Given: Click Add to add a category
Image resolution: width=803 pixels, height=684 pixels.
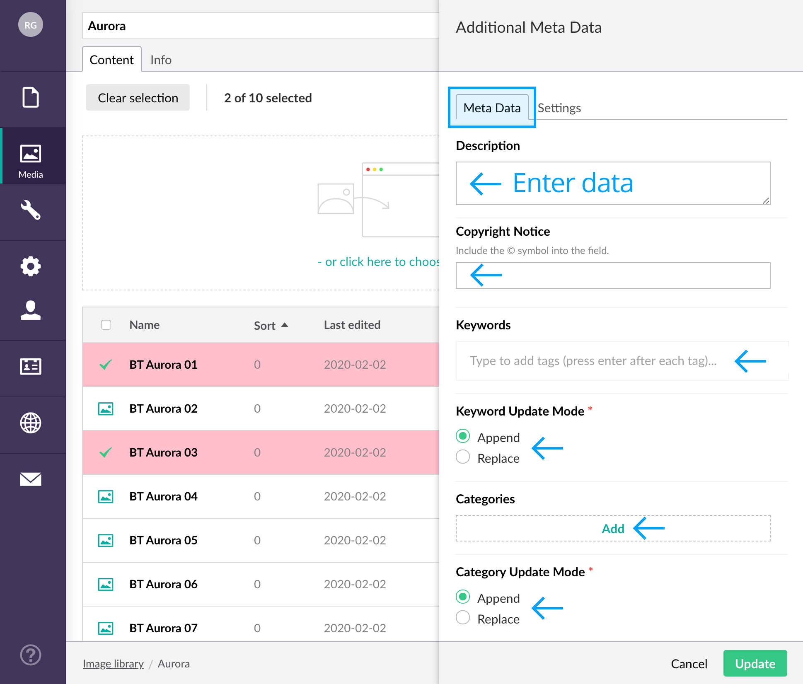Looking at the screenshot, I should [x=612, y=529].
